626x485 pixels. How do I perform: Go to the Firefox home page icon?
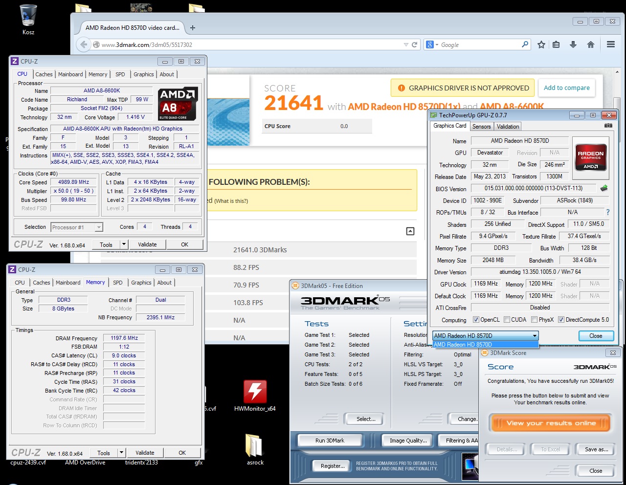click(x=591, y=44)
